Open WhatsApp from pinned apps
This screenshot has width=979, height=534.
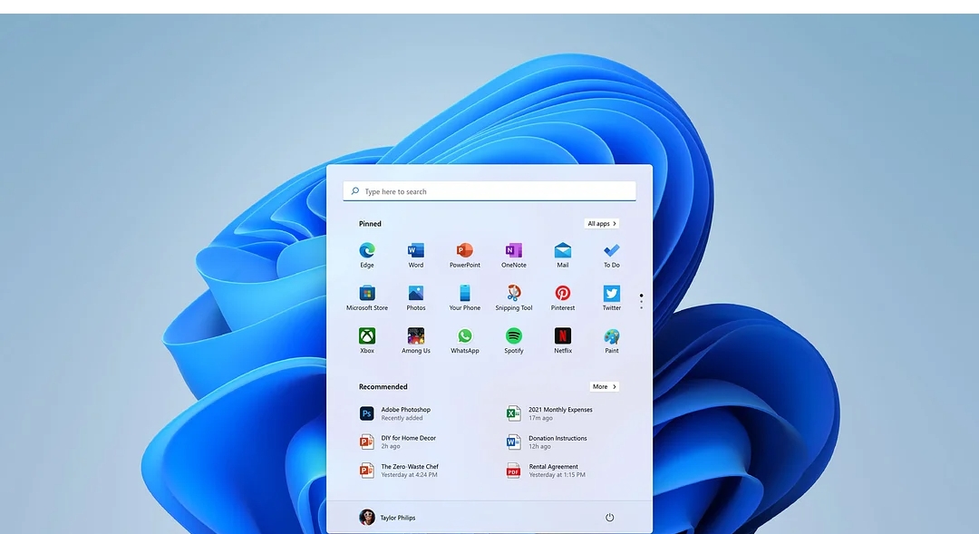464,336
